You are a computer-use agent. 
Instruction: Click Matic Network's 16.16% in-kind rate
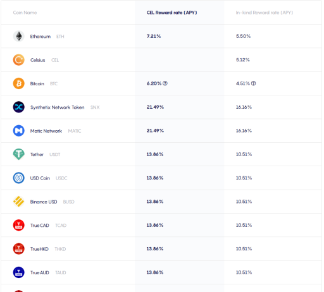click(244, 131)
